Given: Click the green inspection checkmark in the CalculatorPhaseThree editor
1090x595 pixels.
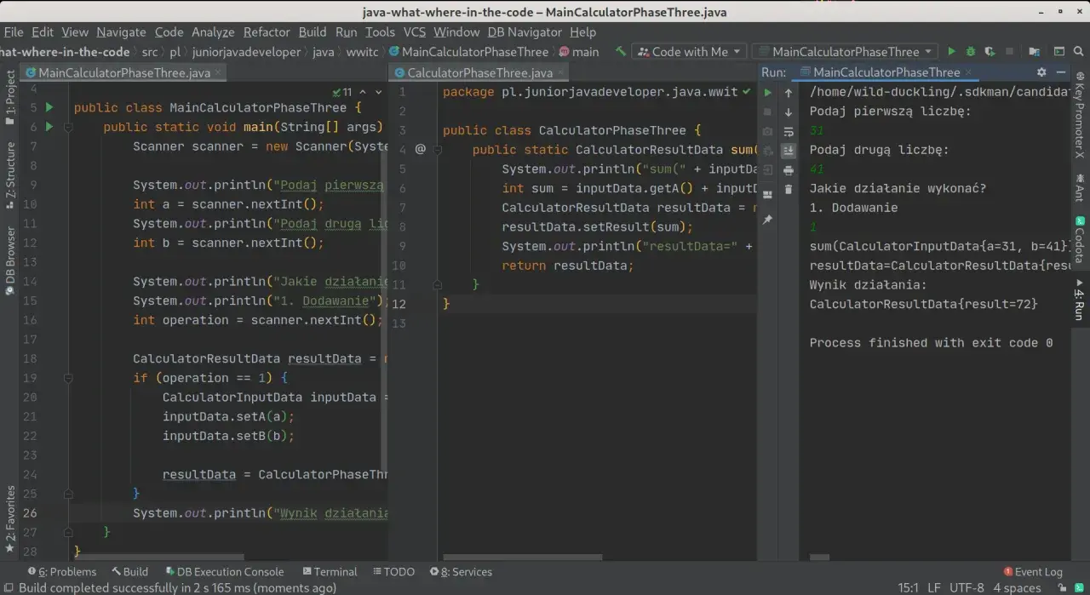Looking at the screenshot, I should tap(747, 91).
